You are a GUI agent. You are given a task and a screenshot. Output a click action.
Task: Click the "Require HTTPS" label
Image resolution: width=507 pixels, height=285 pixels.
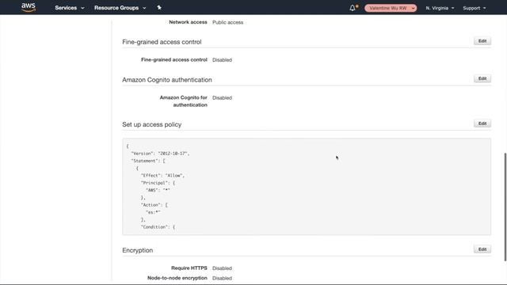click(x=189, y=268)
